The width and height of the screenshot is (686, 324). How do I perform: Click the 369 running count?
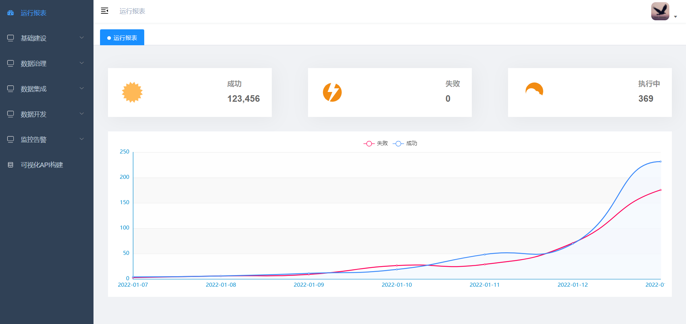[x=646, y=98]
